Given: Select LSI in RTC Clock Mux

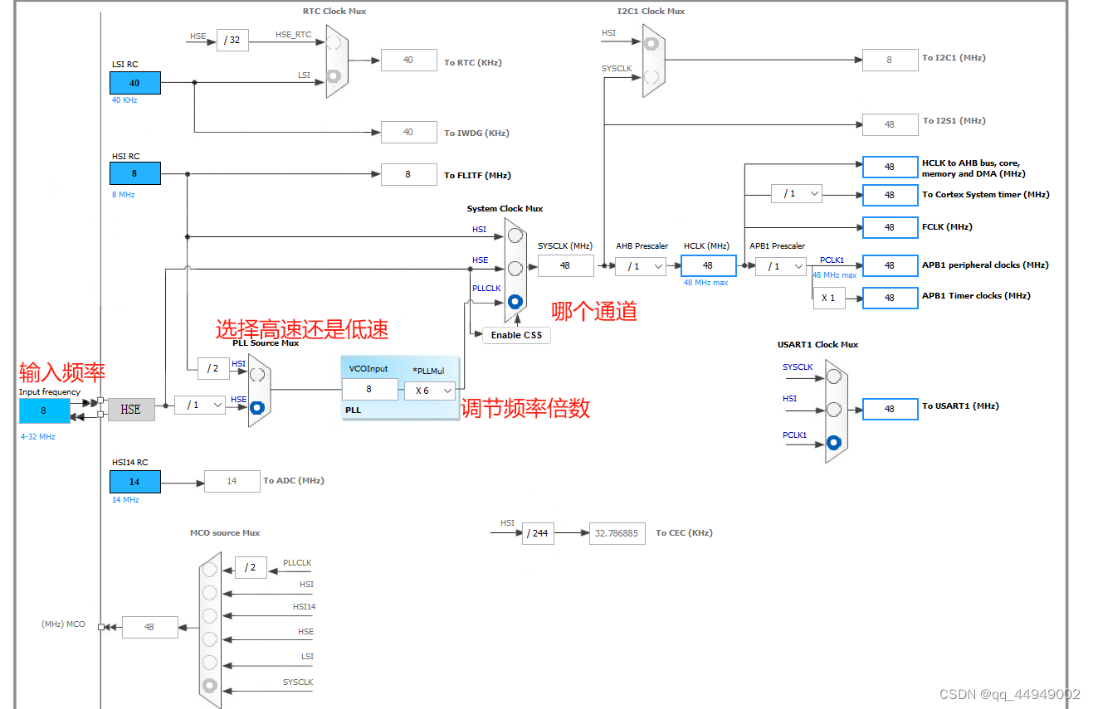Looking at the screenshot, I should coord(334,75).
